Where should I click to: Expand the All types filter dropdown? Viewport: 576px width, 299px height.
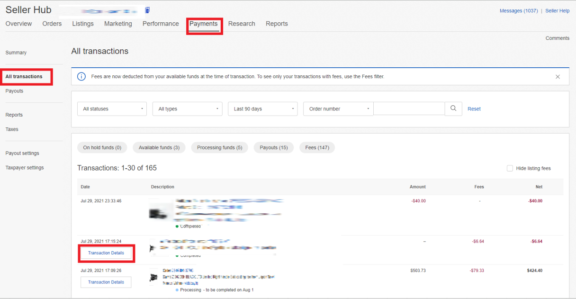[x=187, y=109]
